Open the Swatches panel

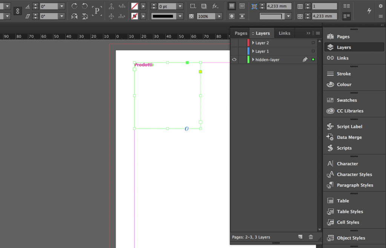tap(354, 100)
